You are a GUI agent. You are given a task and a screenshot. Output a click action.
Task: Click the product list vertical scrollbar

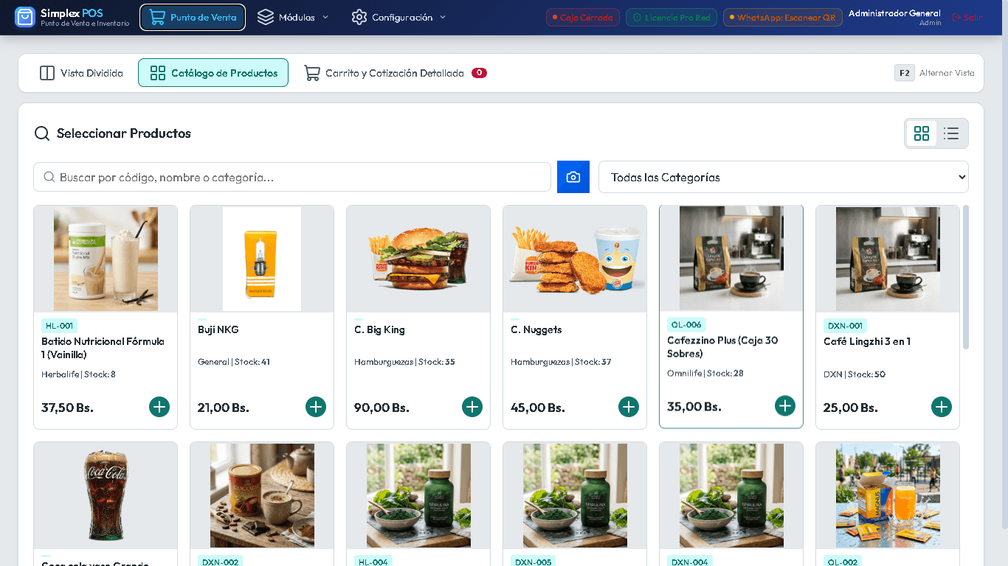[966, 277]
